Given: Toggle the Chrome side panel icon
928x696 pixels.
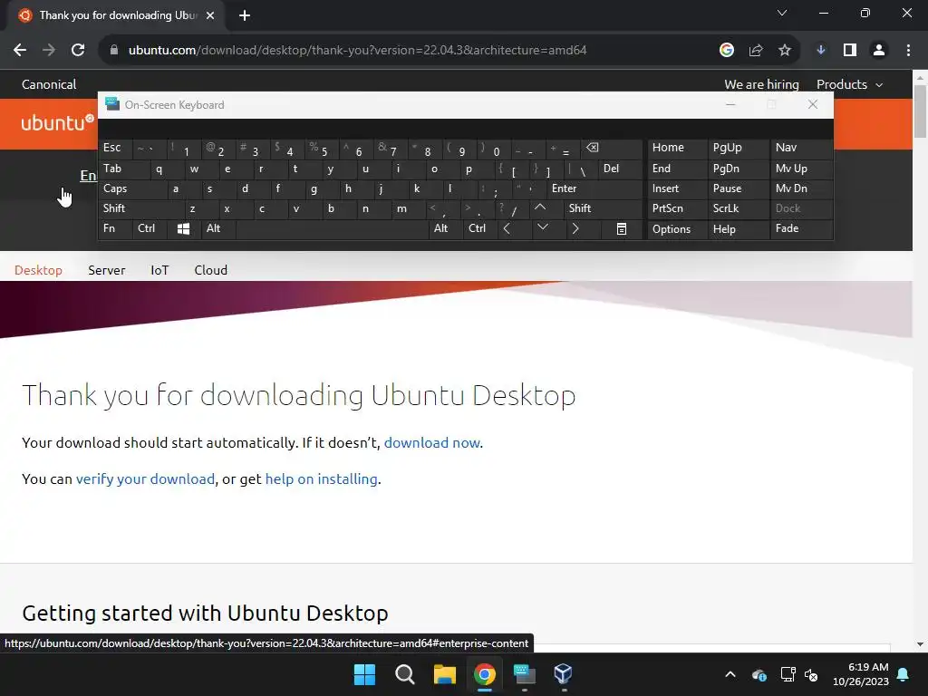Looking at the screenshot, I should [850, 51].
